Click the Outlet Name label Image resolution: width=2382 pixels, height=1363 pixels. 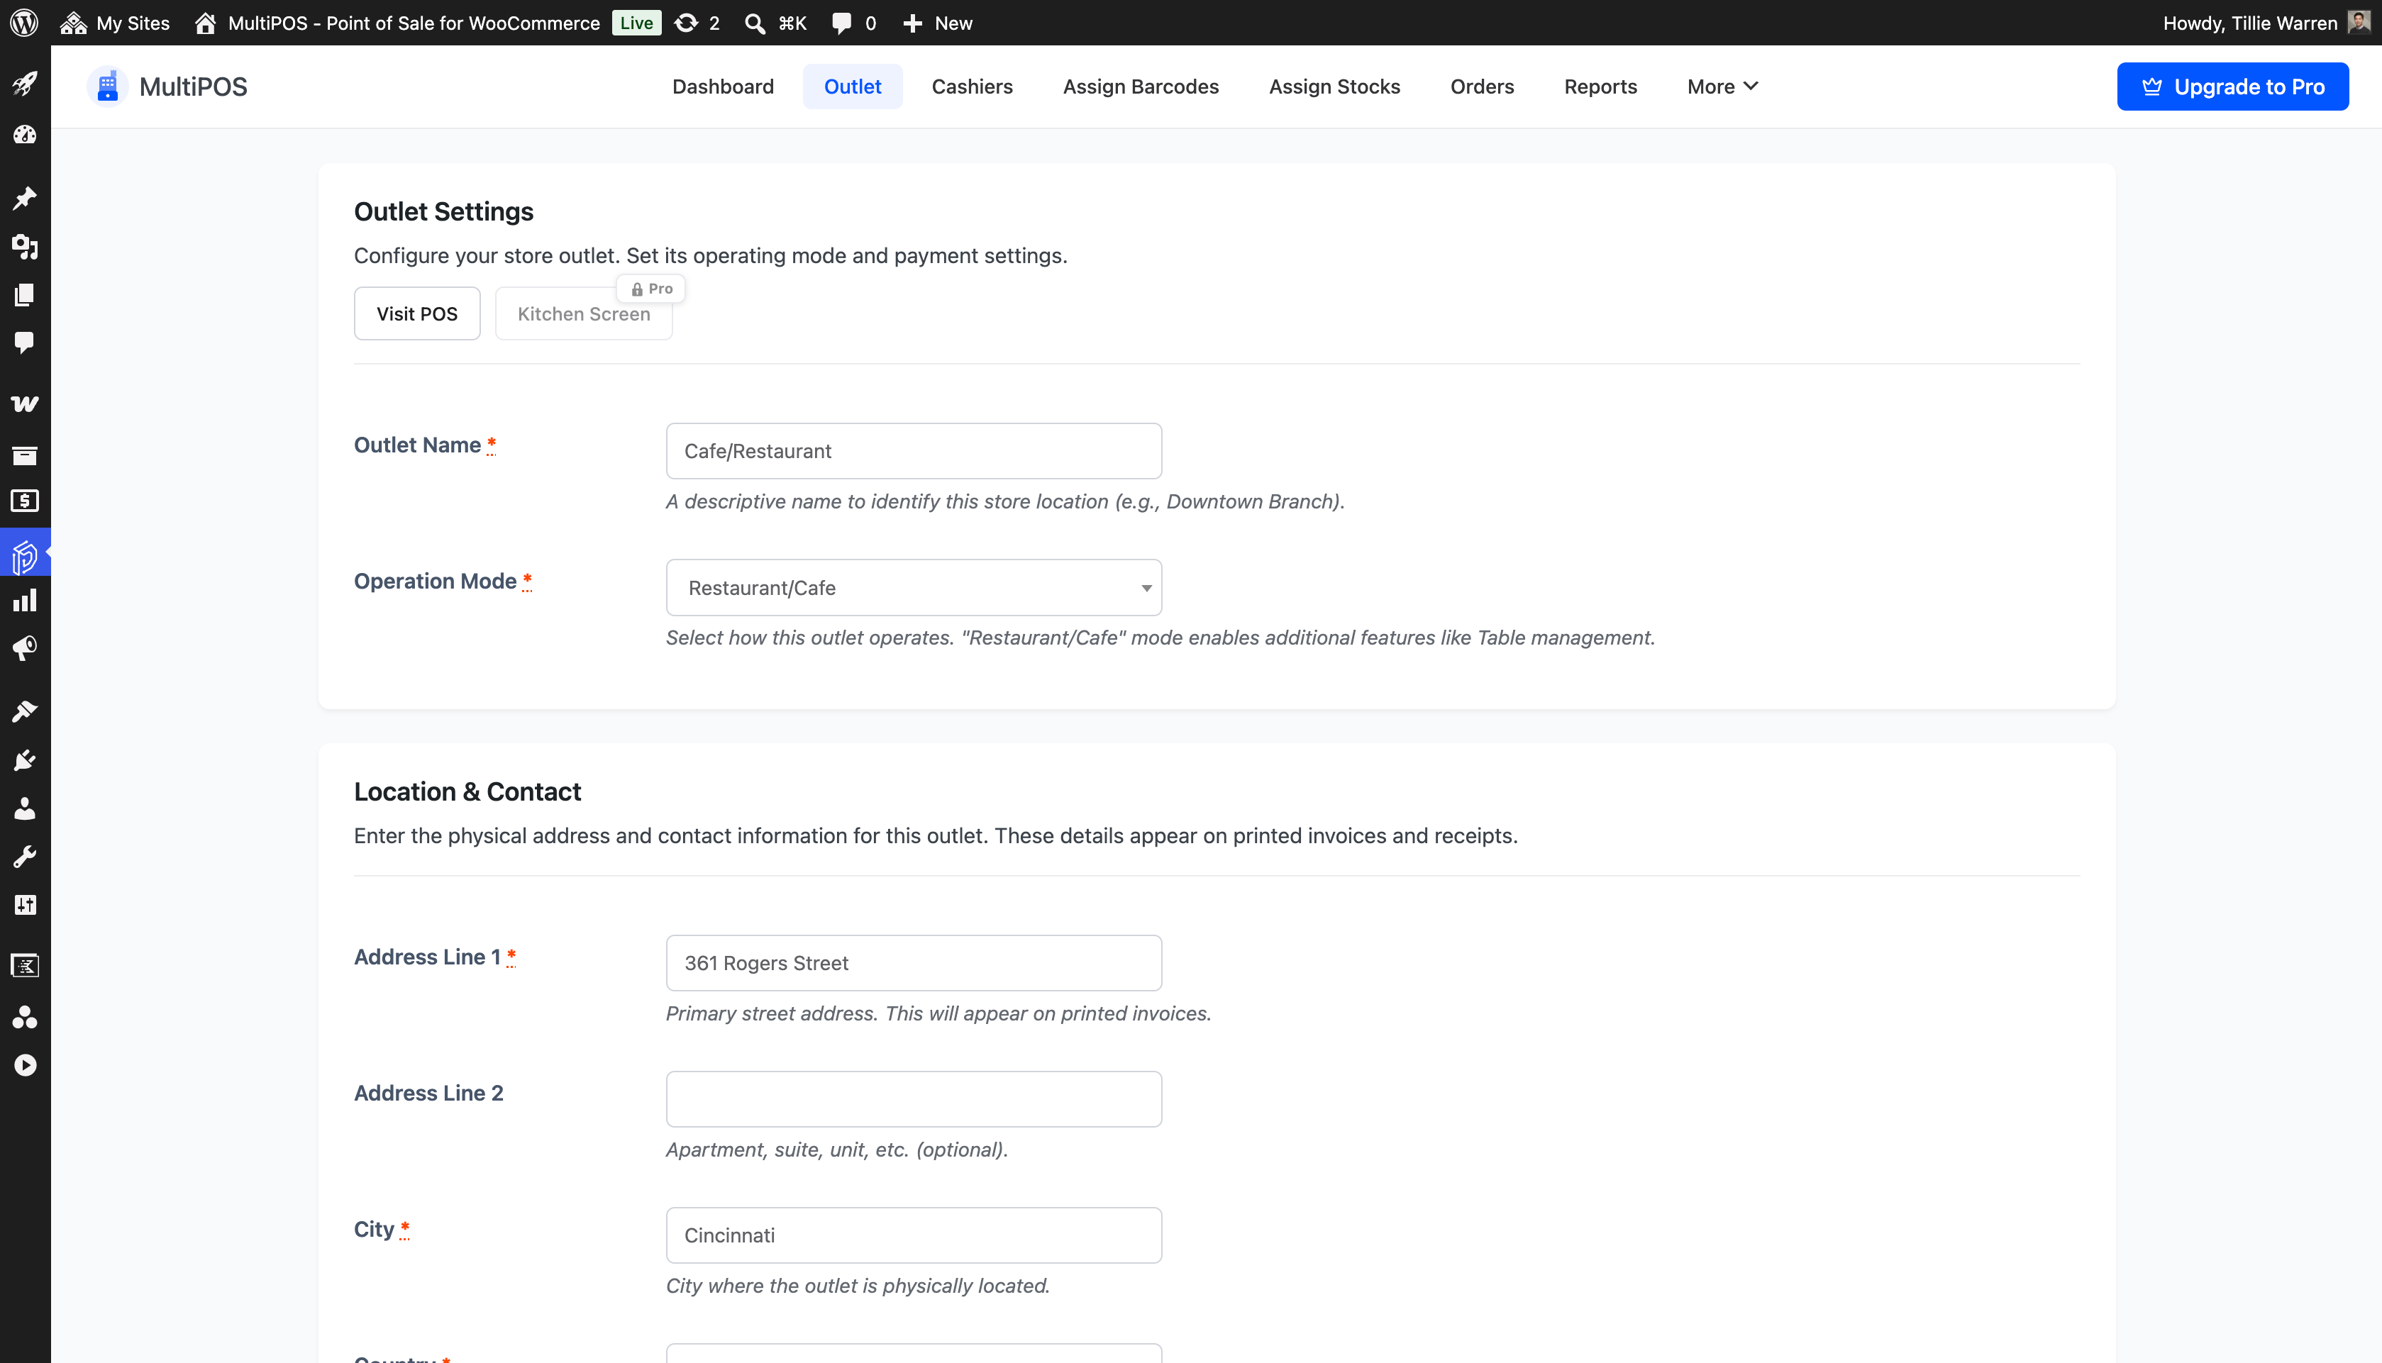point(418,445)
